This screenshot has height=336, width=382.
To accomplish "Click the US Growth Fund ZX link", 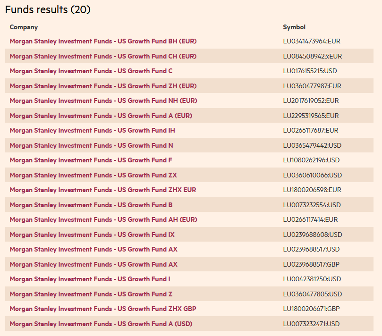I will pyautogui.click(x=93, y=175).
